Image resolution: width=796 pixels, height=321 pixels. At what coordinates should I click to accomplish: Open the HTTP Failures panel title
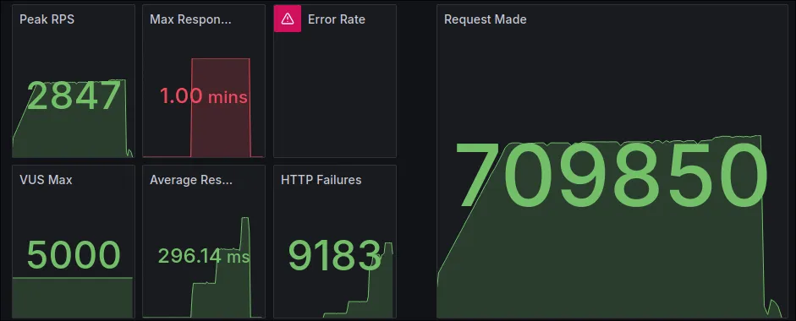321,180
